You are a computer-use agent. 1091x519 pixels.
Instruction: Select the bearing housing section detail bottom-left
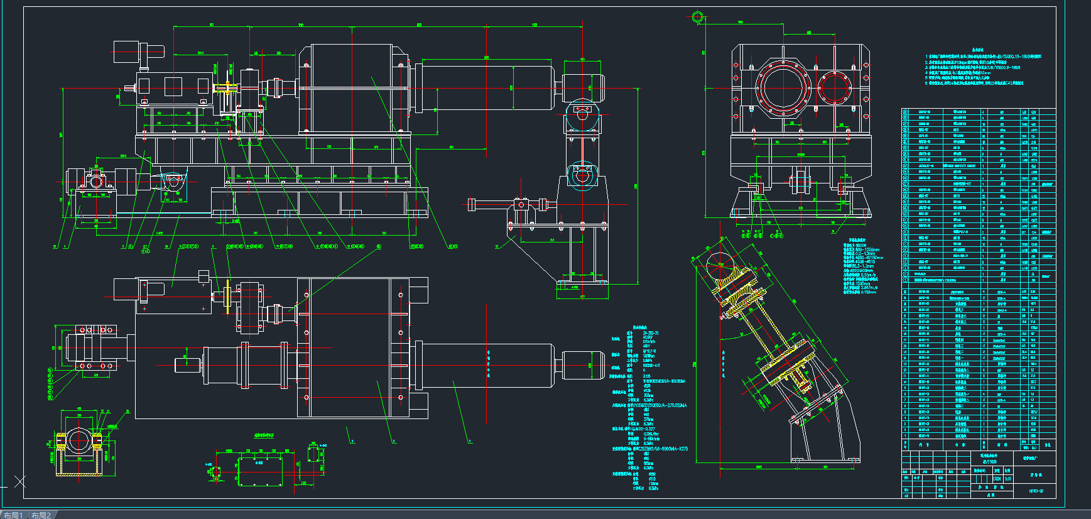79,442
